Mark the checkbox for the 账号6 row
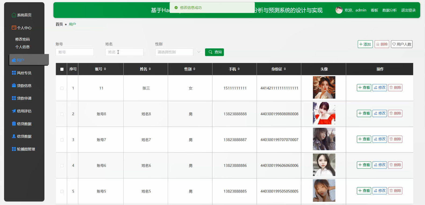425x205 pixels. (62, 166)
